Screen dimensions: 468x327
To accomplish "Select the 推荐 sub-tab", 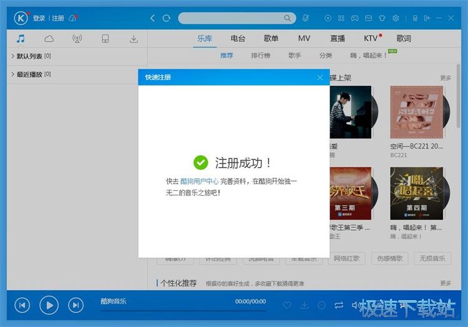I will click(227, 56).
